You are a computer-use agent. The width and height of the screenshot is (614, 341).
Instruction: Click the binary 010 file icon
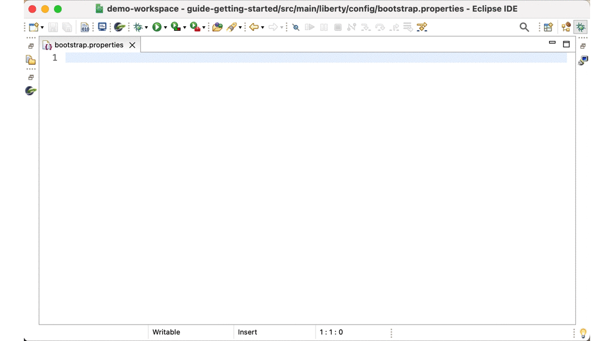pyautogui.click(x=85, y=27)
